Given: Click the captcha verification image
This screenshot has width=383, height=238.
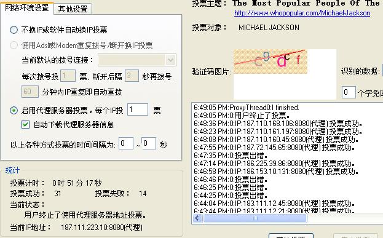Looking at the screenshot, I should (270, 61).
